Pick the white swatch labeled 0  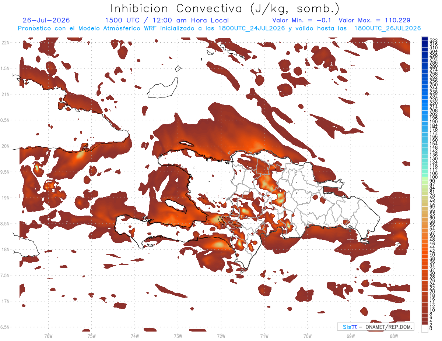425,328
